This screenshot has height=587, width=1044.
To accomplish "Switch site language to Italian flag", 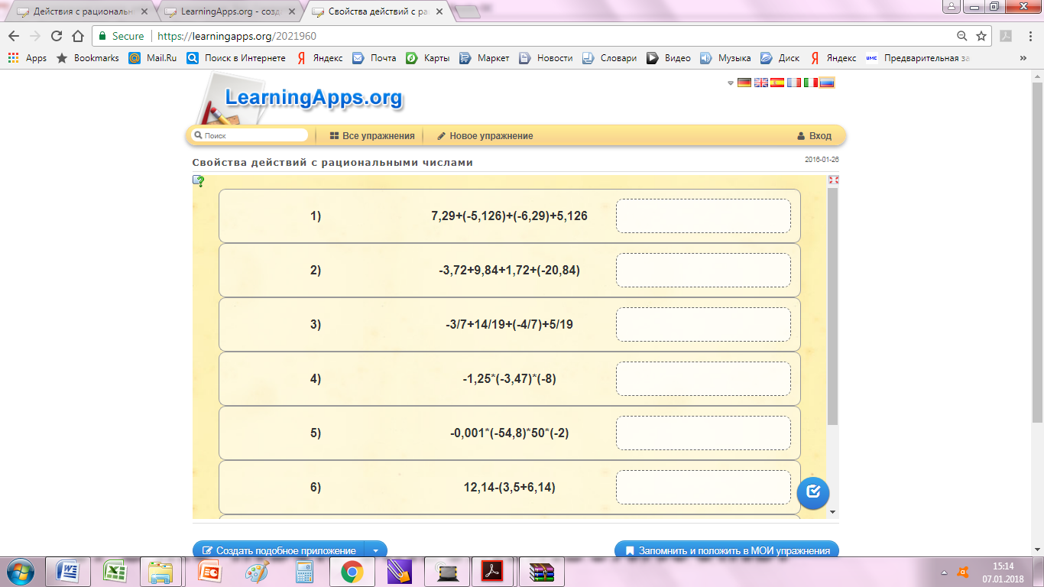I will click(x=810, y=83).
